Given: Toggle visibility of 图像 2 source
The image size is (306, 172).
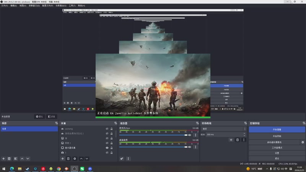Looking at the screenshot, I should [107, 143].
